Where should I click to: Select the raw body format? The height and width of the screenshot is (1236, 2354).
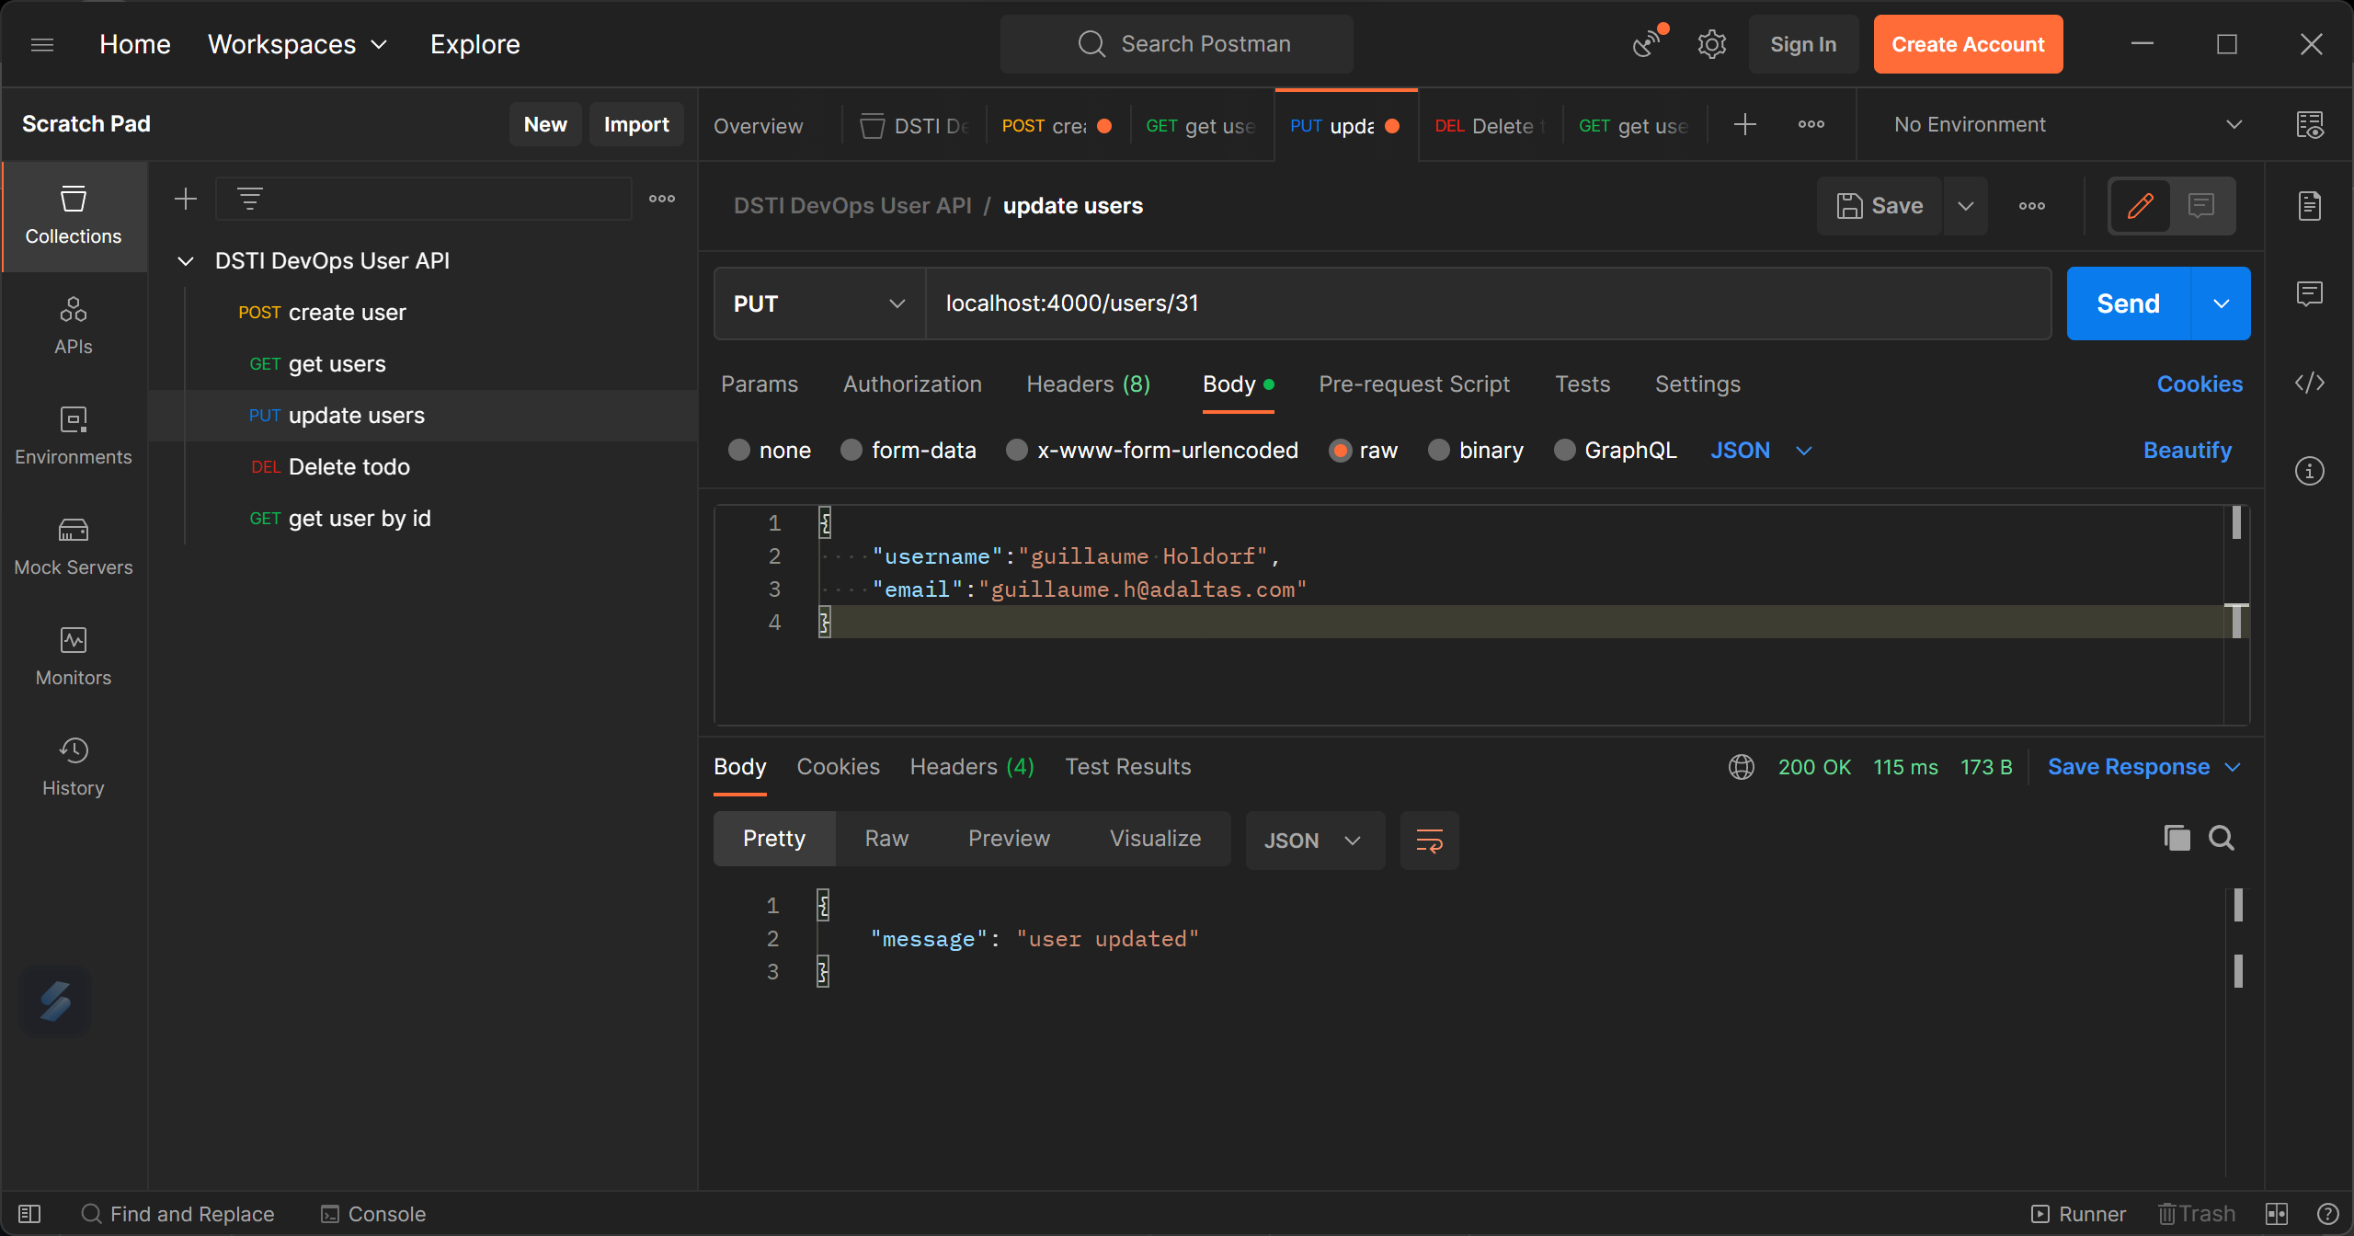(x=1364, y=450)
